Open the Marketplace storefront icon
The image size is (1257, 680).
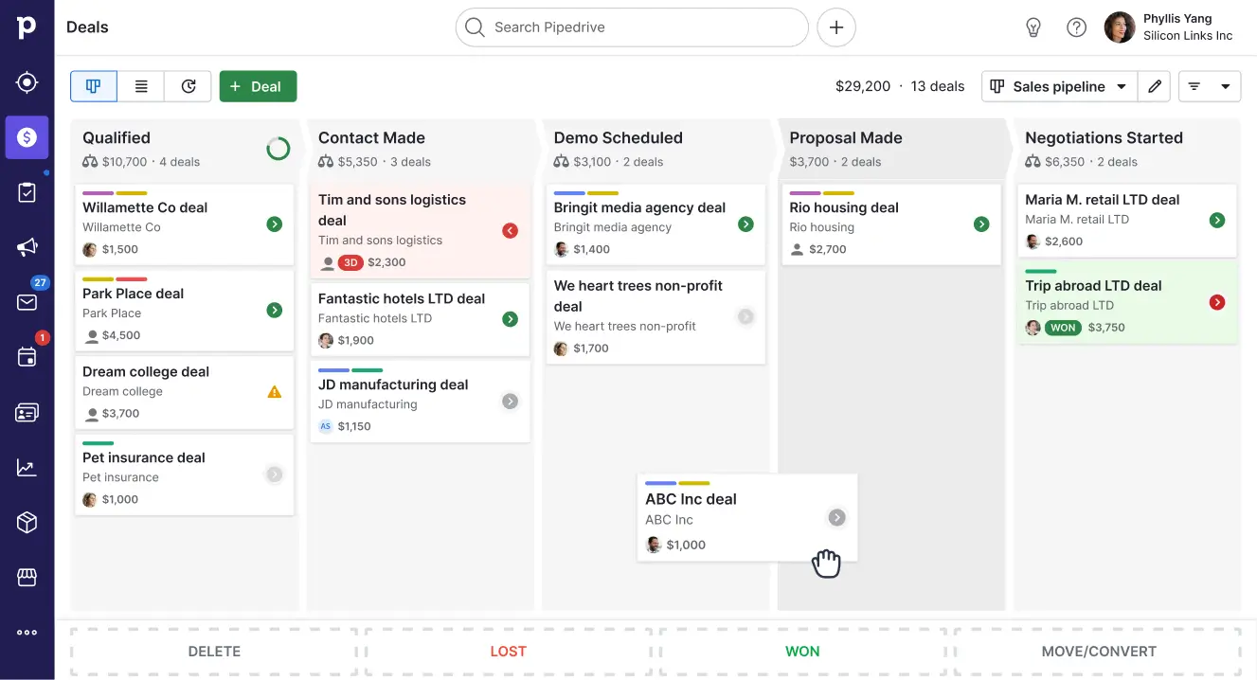click(x=27, y=577)
